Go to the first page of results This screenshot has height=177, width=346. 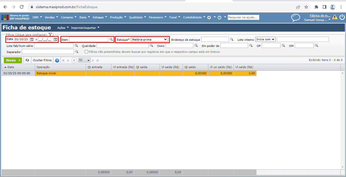pos(63,60)
